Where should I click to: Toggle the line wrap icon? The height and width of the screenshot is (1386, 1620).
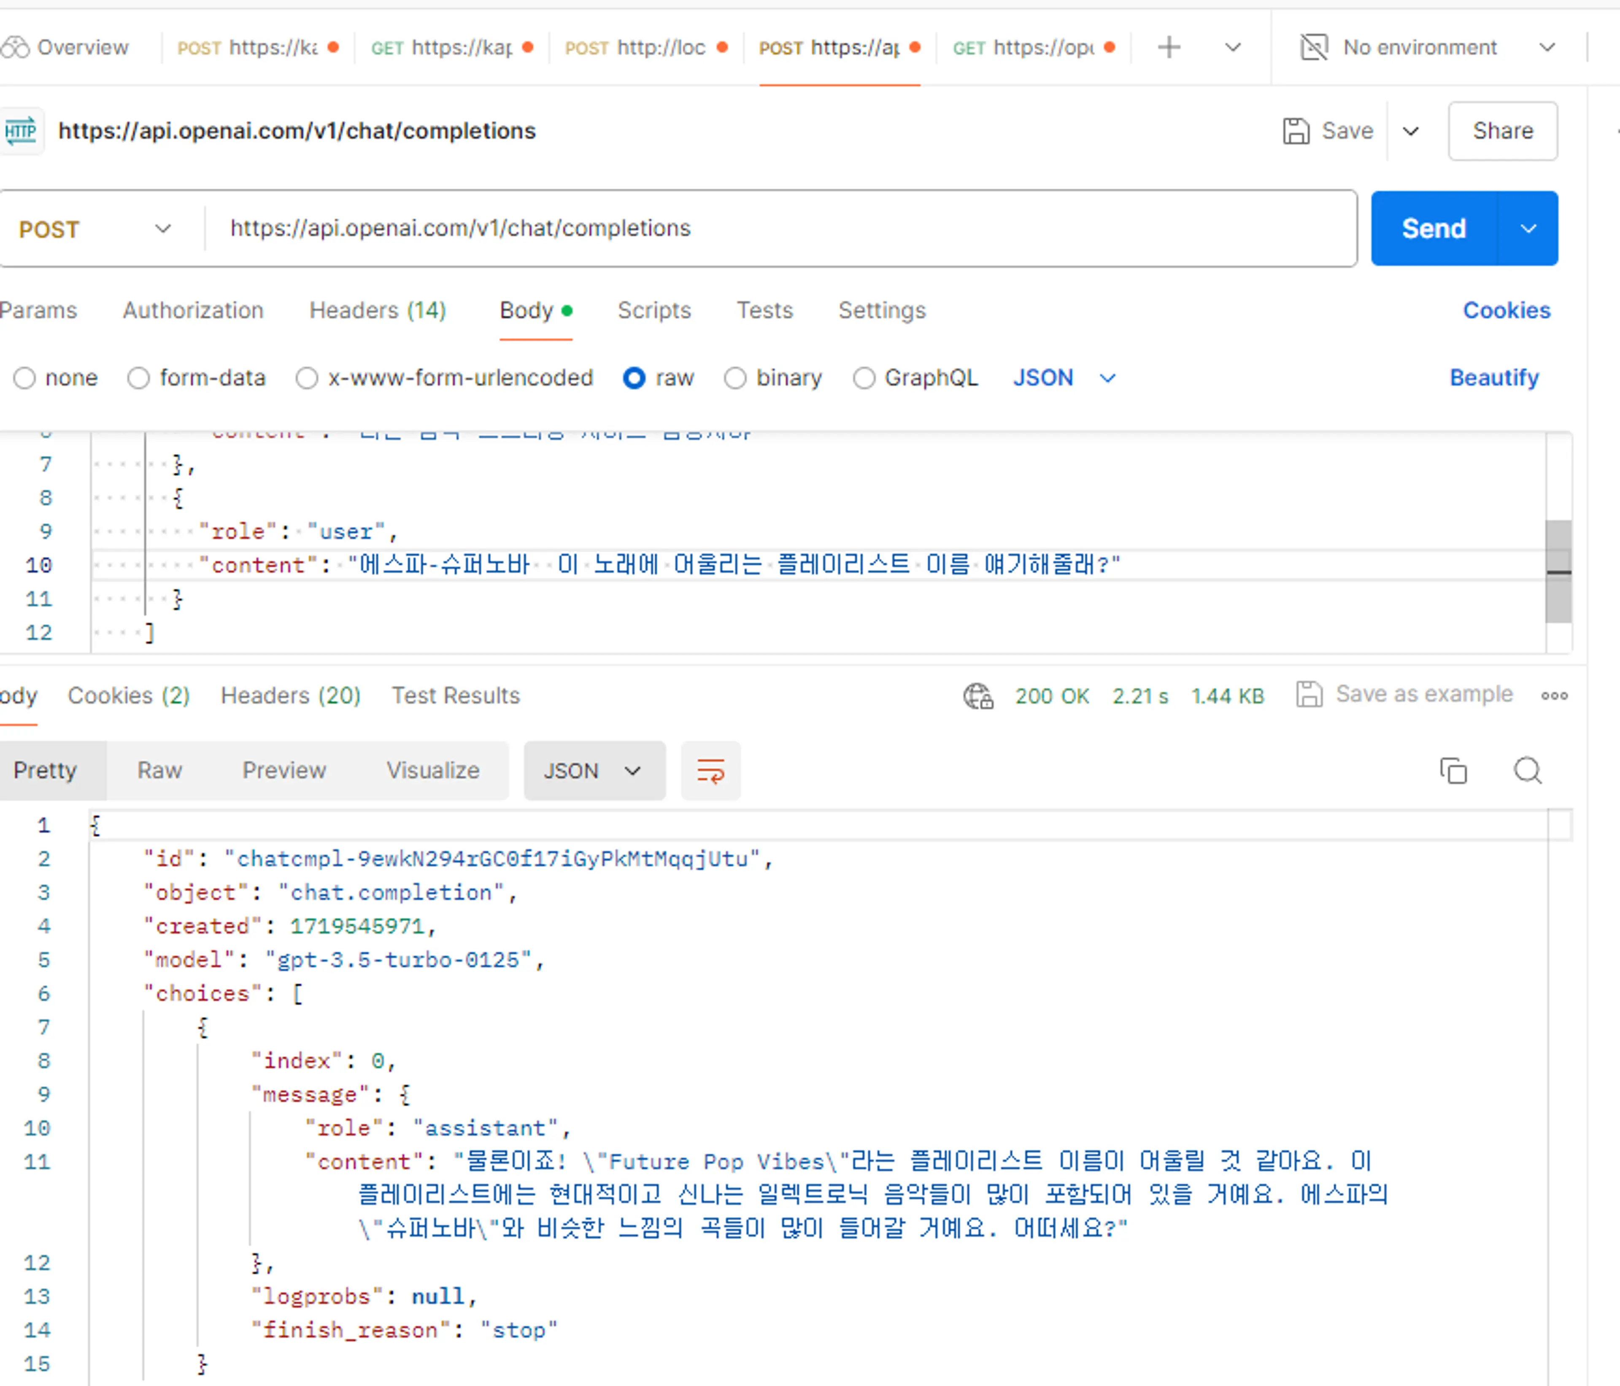click(x=711, y=771)
